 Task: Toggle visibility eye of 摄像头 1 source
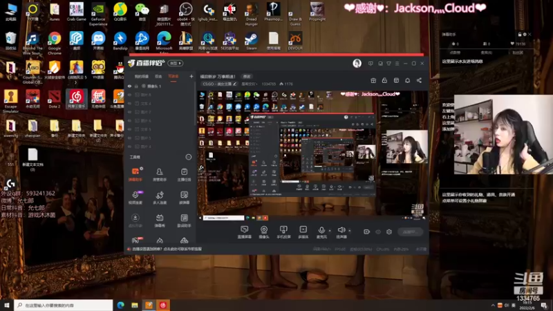point(129,86)
